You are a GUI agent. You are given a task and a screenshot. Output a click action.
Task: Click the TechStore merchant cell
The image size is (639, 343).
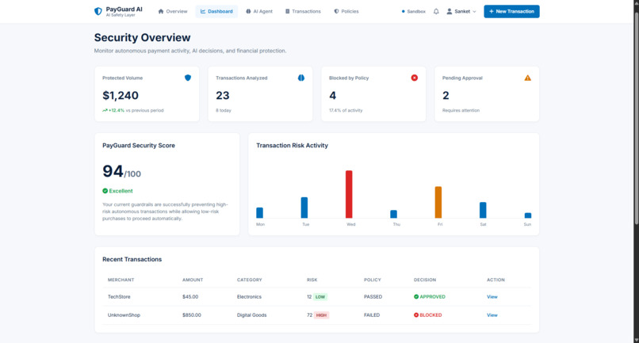click(x=119, y=296)
